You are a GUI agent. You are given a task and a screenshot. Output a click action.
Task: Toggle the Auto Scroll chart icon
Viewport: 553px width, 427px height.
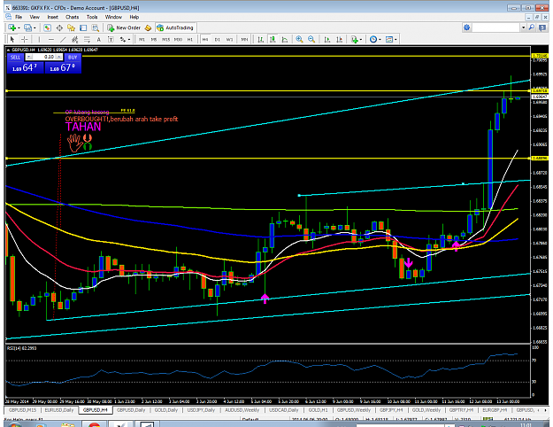click(326, 40)
